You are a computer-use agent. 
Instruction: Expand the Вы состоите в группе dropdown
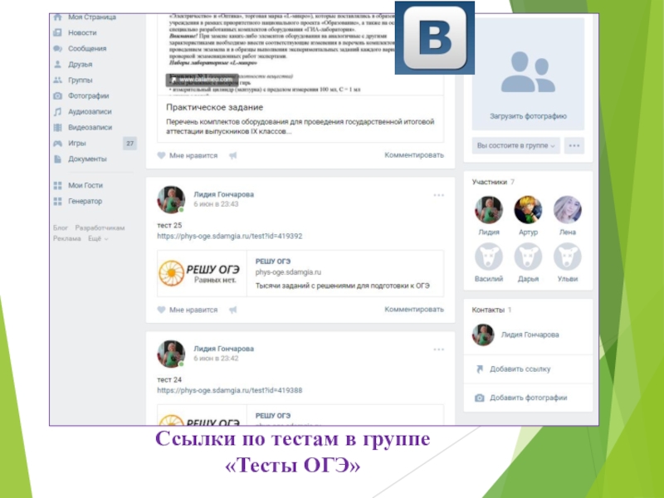tap(515, 146)
